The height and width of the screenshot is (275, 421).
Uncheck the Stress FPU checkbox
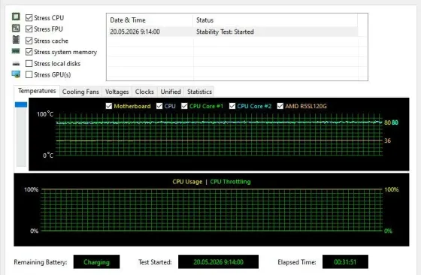[x=29, y=29]
